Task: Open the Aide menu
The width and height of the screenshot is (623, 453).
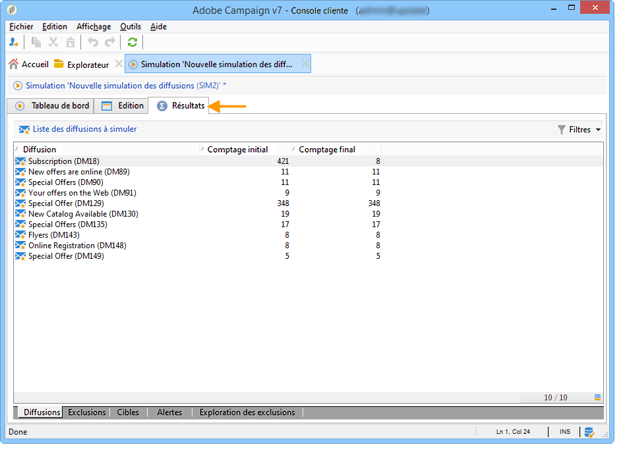Action: pos(158,26)
